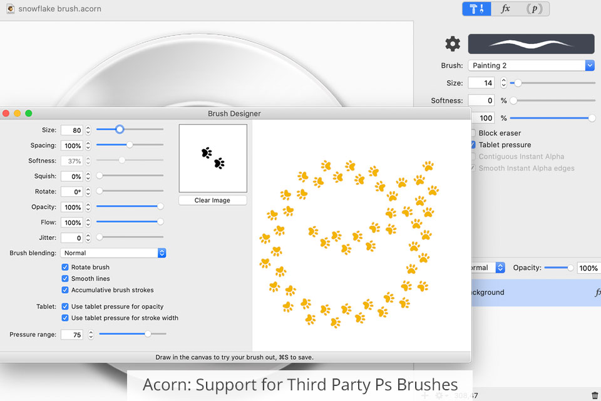Click the Spacing stepper arrows
The width and height of the screenshot is (601, 401).
88,145
